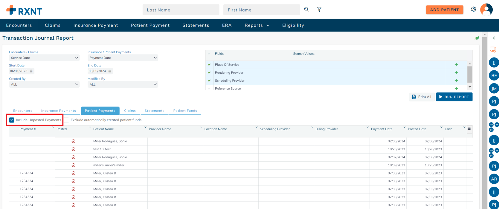Open Statements in navigation bar
The height and width of the screenshot is (209, 499).
pos(196,25)
